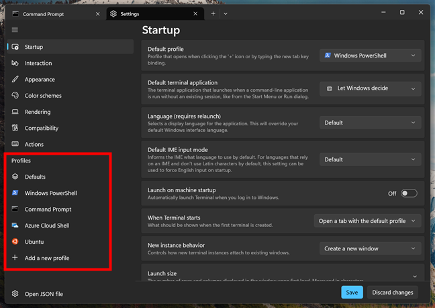Image resolution: width=435 pixels, height=308 pixels.
Task: Open the Actions settings page
Action: pos(70,144)
